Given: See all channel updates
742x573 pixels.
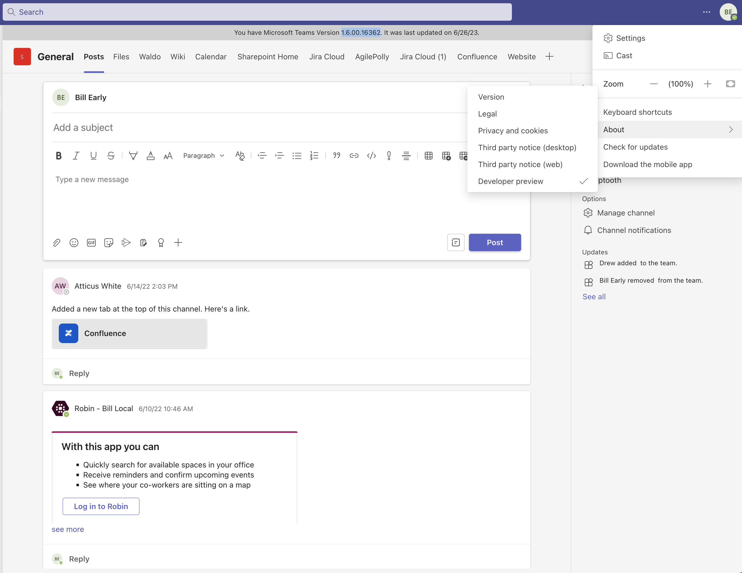Looking at the screenshot, I should click(594, 296).
